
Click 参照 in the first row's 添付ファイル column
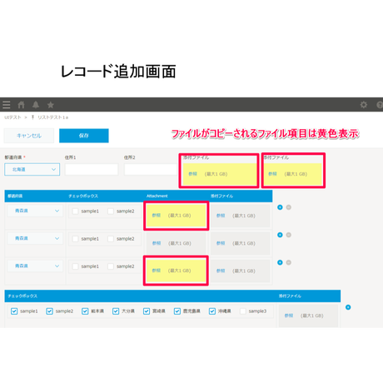(221, 216)
